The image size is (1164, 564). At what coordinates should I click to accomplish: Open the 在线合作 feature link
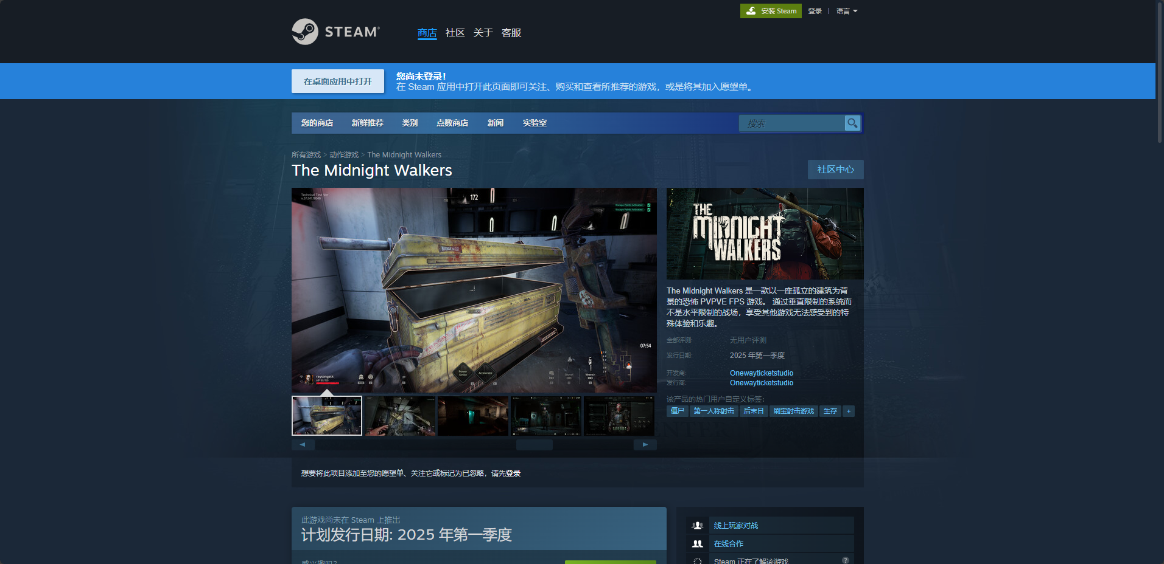729,544
